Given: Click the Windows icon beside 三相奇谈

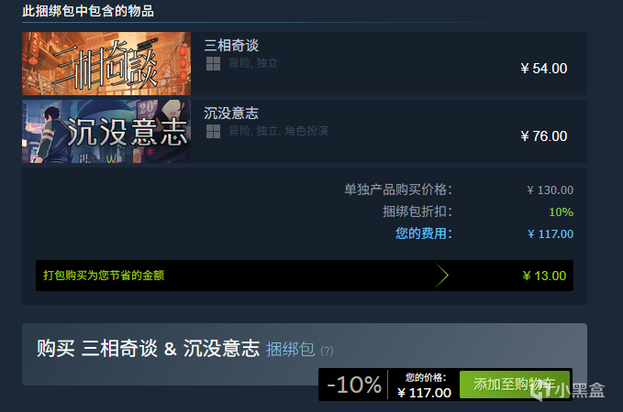Looking at the screenshot, I should click(x=213, y=63).
